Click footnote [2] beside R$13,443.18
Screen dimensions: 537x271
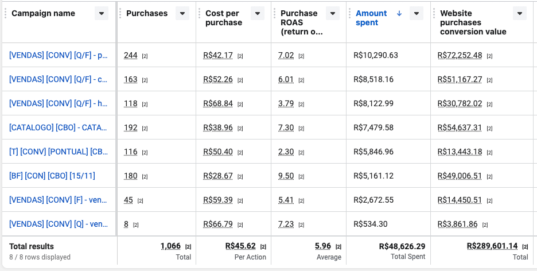coord(489,153)
